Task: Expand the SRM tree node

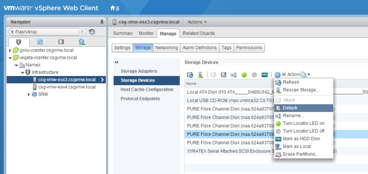Action: (29, 94)
